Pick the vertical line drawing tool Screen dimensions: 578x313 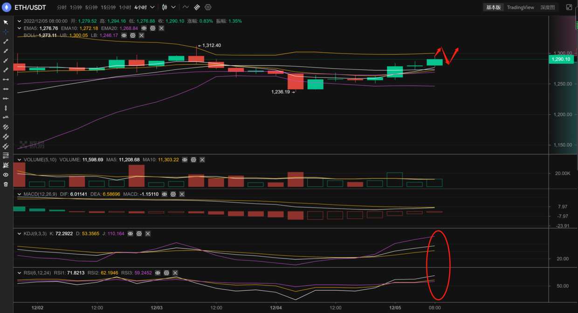coord(6,108)
